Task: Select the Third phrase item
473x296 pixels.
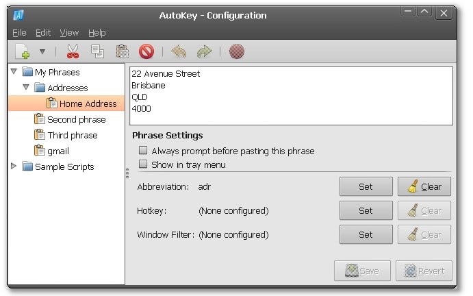Action: click(x=73, y=135)
